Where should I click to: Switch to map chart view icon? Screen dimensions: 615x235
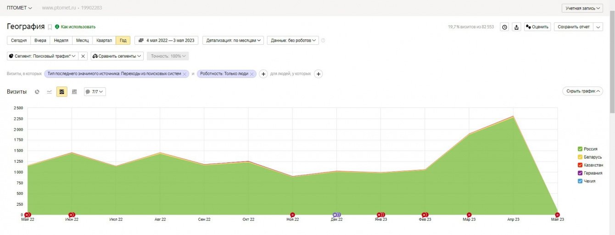click(x=74, y=92)
